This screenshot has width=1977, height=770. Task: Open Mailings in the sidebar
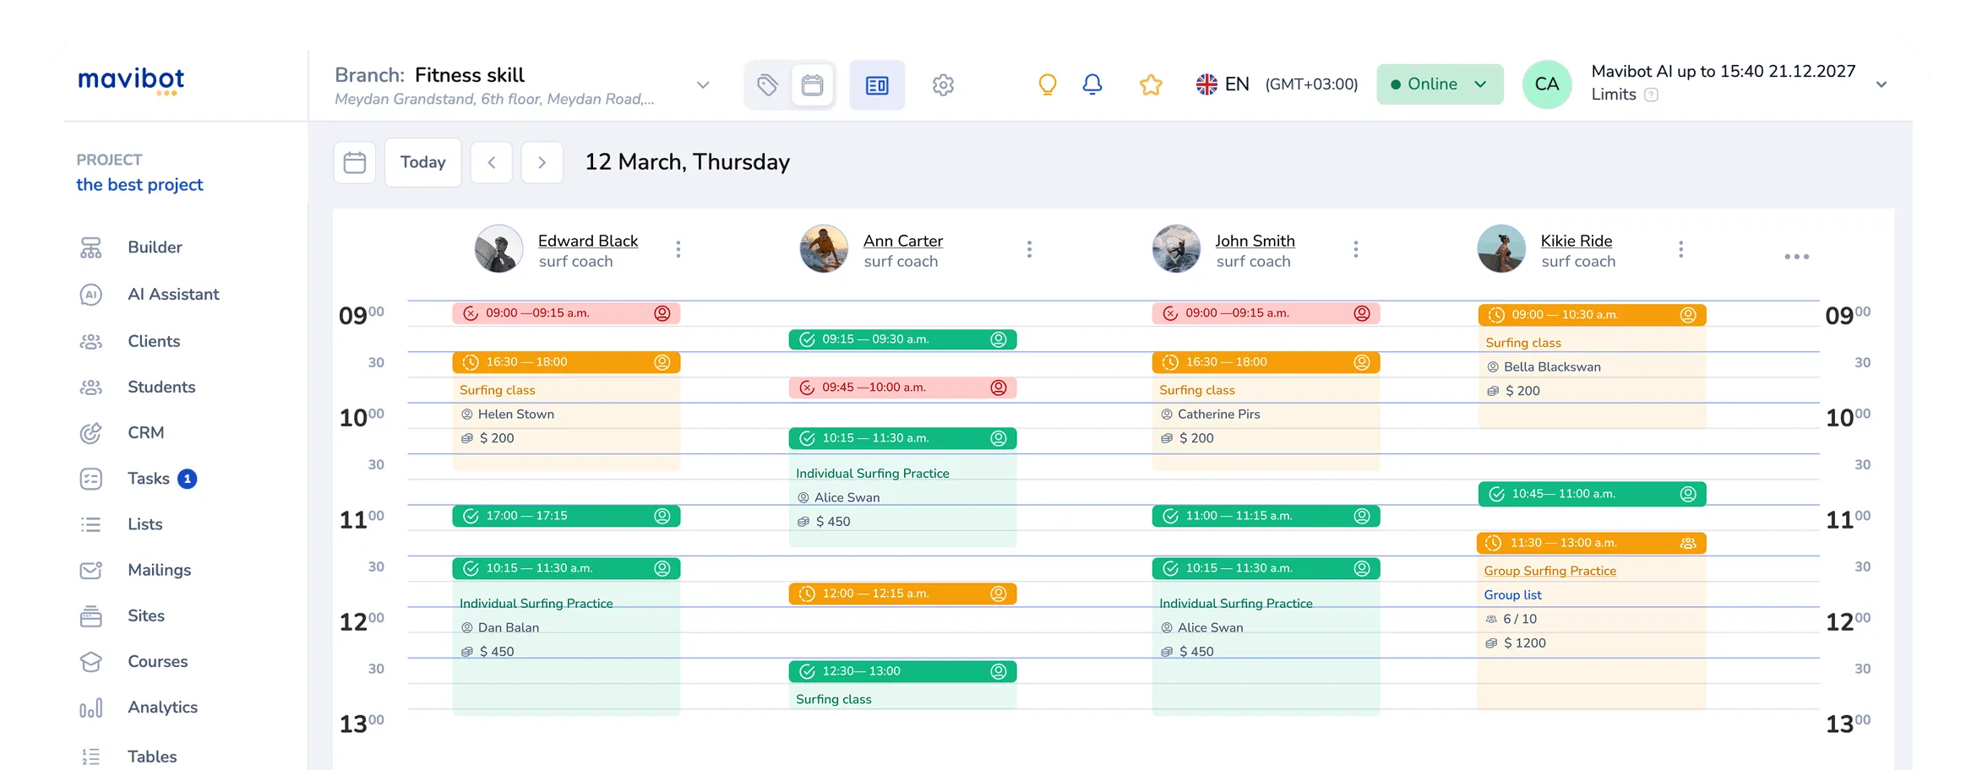coord(159,570)
